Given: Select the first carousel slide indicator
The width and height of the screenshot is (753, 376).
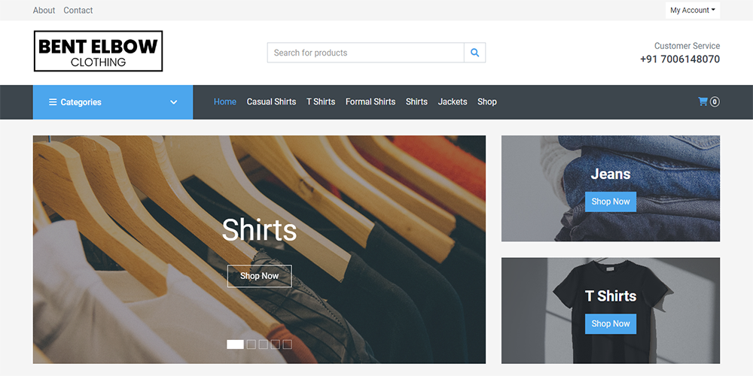Looking at the screenshot, I should click(235, 344).
